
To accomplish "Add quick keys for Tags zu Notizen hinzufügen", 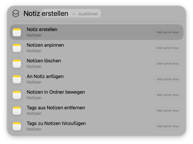I will (x=168, y=126).
